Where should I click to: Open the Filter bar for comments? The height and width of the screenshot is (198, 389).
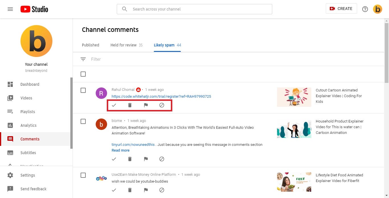96,59
